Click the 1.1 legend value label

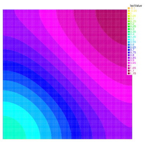pyautogui.click(x=132, y=71)
